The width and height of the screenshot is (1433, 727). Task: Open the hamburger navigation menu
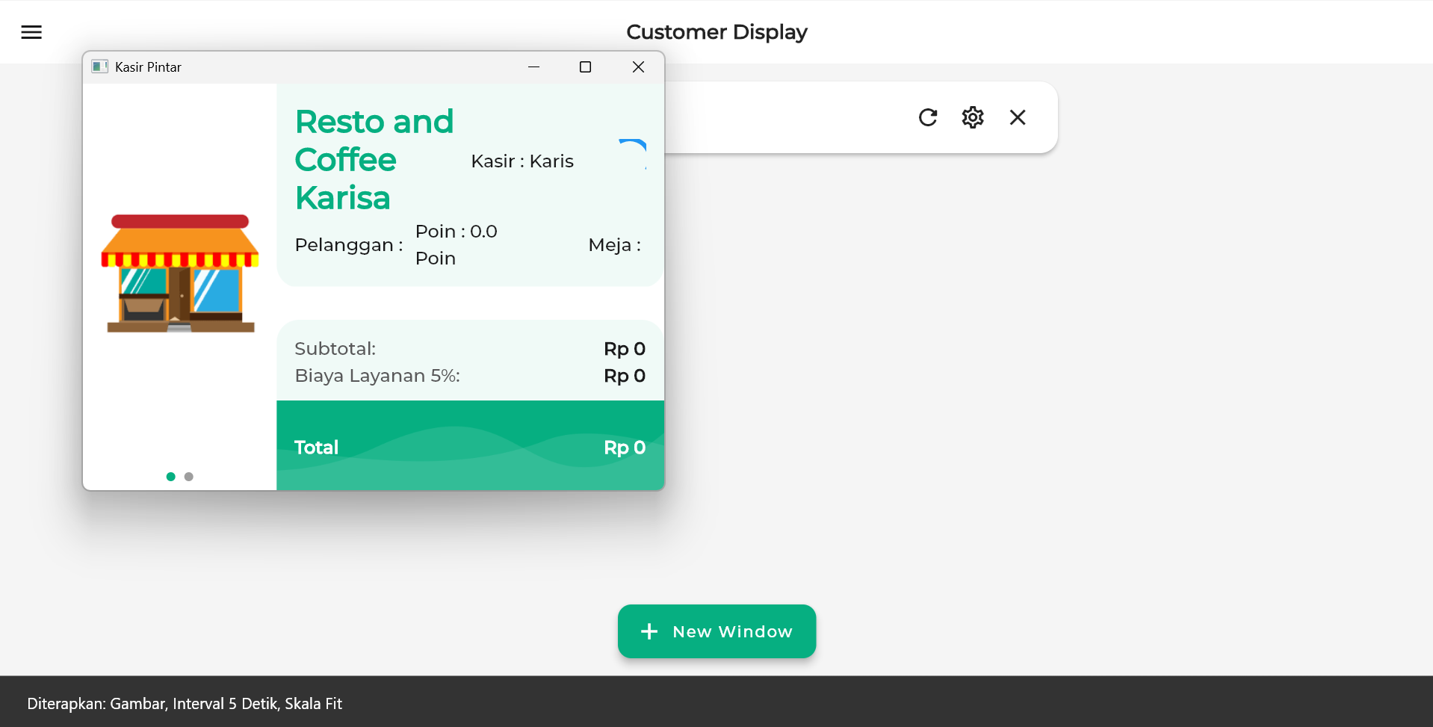click(x=31, y=32)
